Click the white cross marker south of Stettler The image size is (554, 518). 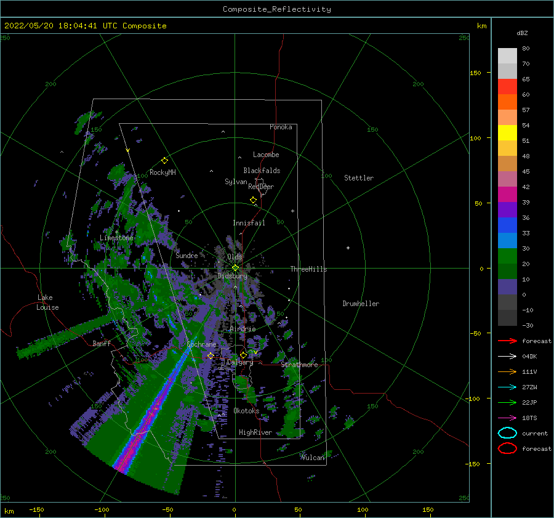pyautogui.click(x=348, y=248)
